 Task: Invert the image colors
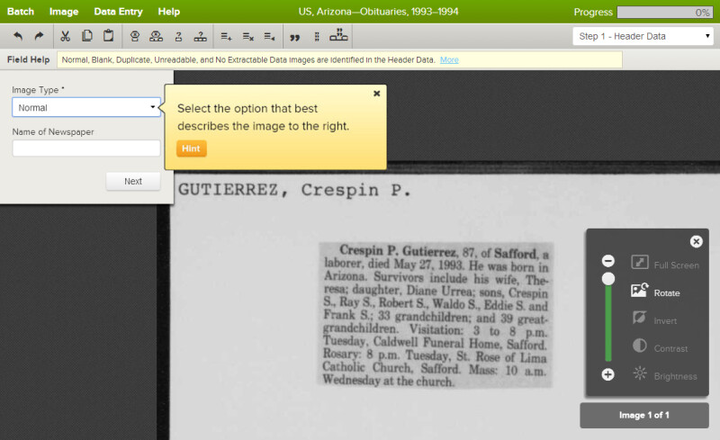click(x=654, y=319)
